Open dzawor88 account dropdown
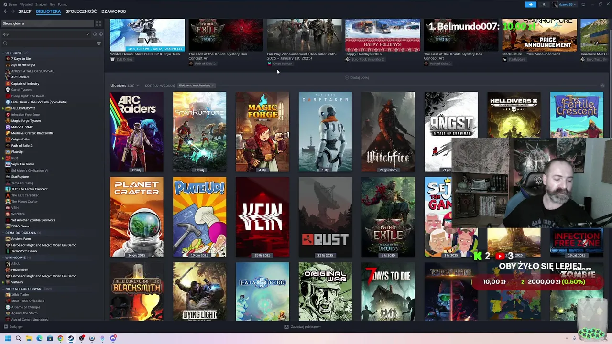The image size is (612, 344). (x=565, y=4)
